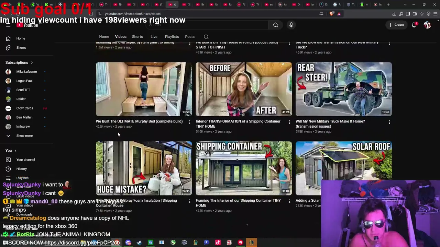Open the Brave VPN shield icon

pos(428,14)
